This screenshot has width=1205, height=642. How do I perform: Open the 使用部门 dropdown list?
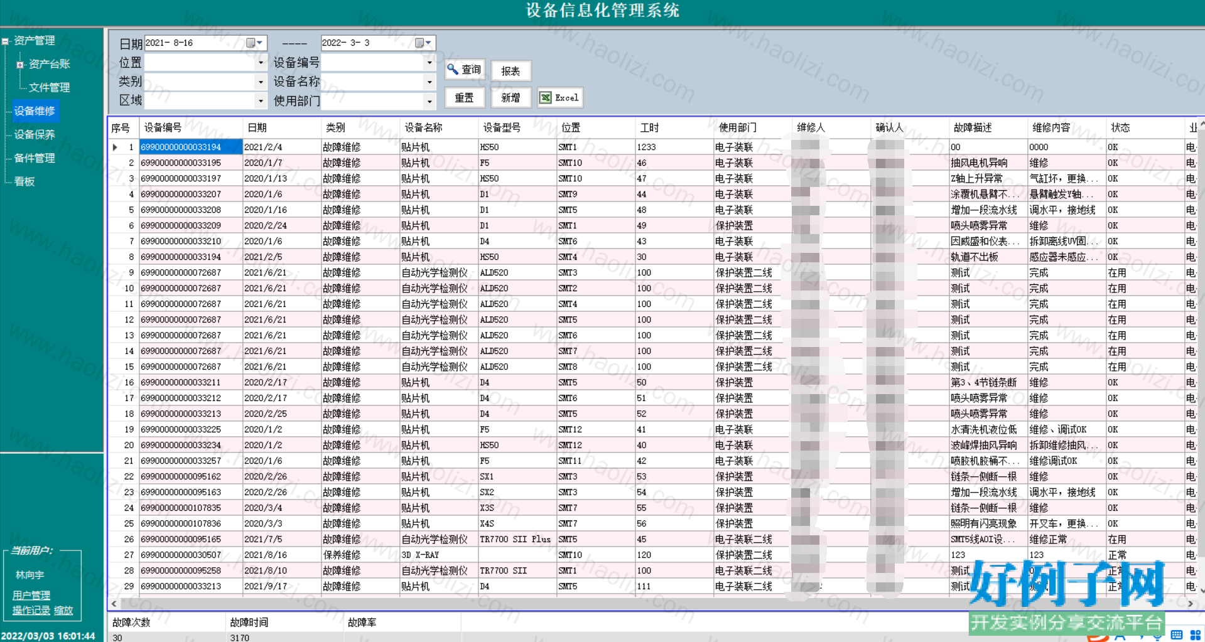[430, 100]
